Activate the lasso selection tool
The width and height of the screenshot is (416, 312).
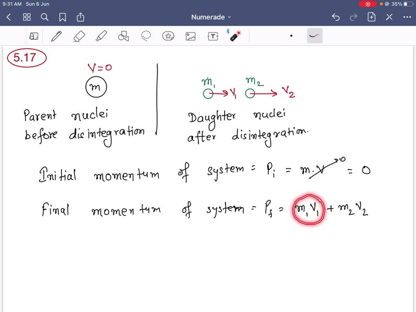(146, 36)
